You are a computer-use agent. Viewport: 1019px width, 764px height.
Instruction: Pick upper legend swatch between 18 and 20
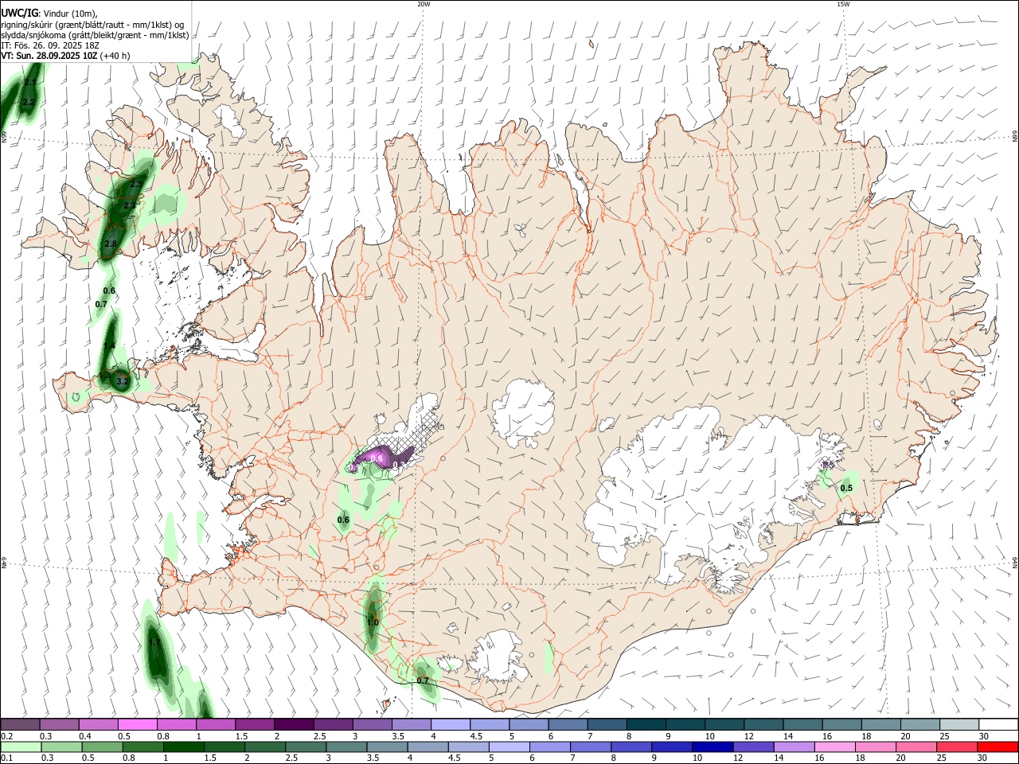coord(880,724)
